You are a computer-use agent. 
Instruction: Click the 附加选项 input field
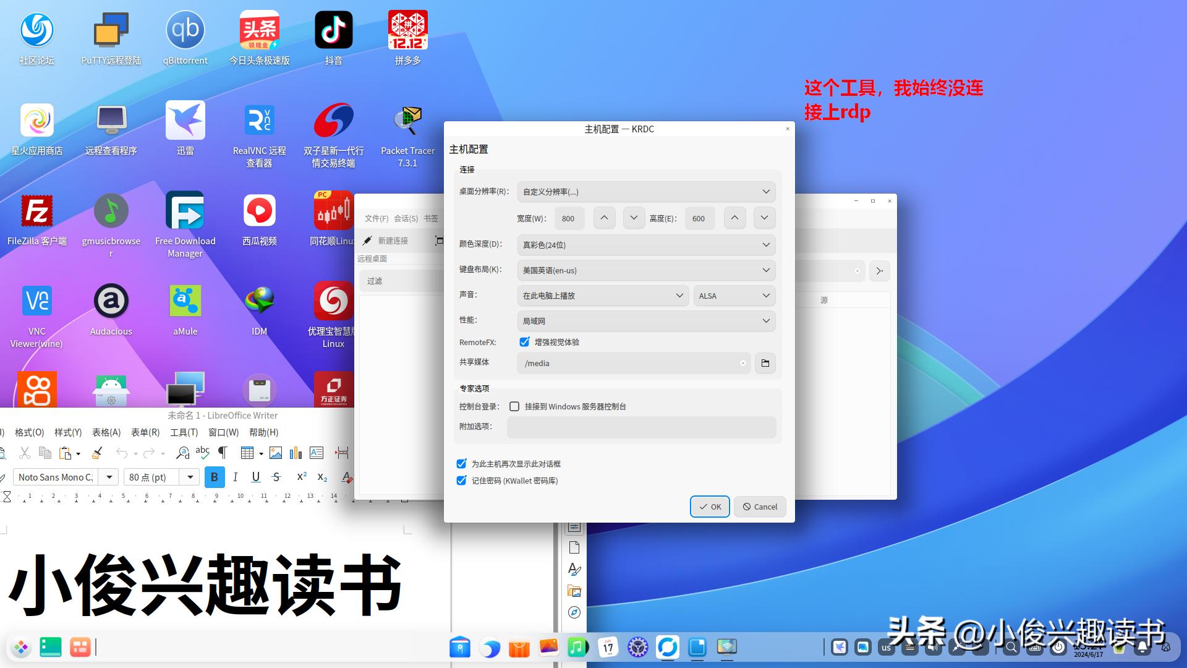(641, 427)
